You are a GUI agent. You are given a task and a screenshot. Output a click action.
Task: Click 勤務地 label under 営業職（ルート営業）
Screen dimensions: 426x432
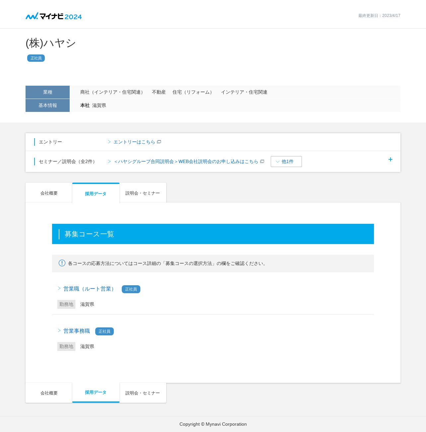click(66, 304)
